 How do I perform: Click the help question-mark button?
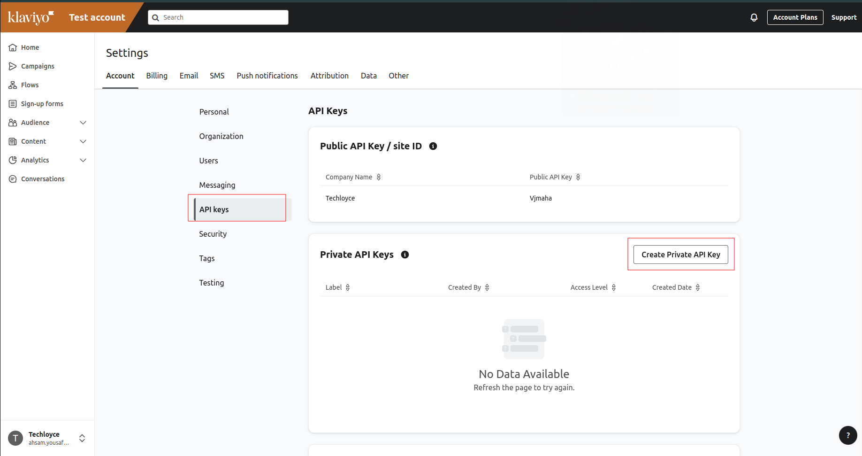coord(848,435)
